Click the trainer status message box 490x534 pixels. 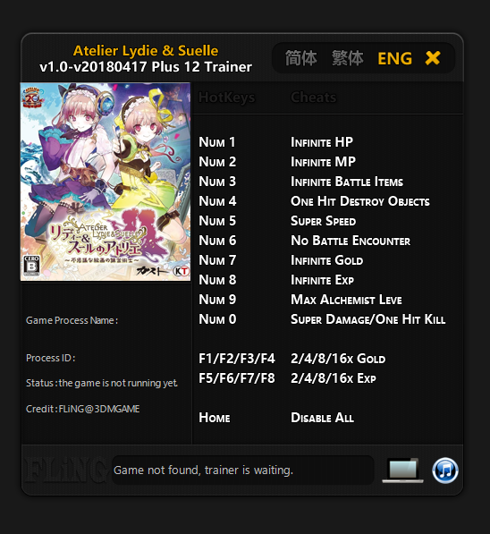243,470
